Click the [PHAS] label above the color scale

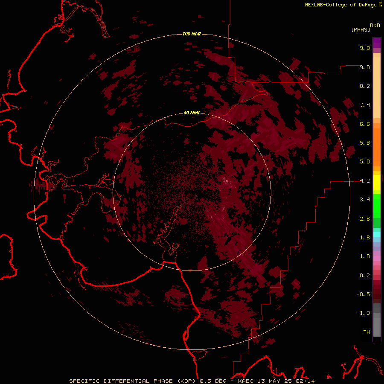(x=361, y=30)
